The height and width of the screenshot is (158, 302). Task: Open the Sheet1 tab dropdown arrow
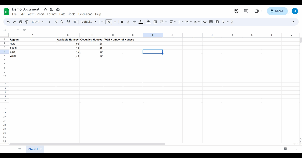click(x=41, y=149)
